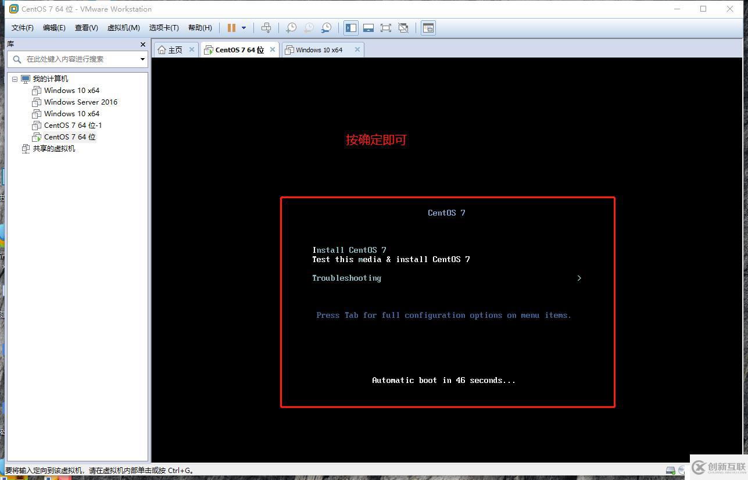Revert virtual machine to previous snapshot
The image size is (748, 480).
(309, 28)
